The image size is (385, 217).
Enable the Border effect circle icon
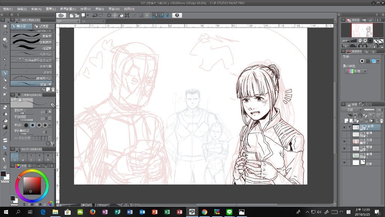pos(362,61)
